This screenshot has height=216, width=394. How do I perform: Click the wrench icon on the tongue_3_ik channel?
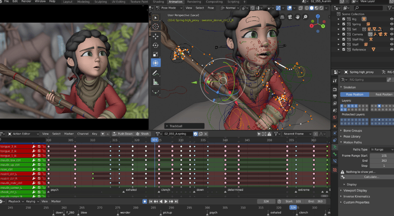33,147
